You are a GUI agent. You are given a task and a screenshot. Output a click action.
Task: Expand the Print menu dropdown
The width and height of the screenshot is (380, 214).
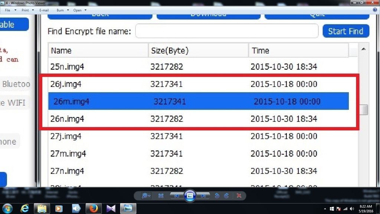click(x=27, y=10)
